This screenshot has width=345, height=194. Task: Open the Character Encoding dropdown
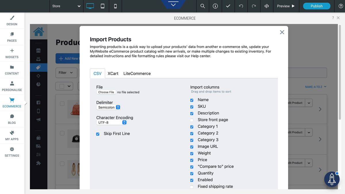[x=112, y=122]
